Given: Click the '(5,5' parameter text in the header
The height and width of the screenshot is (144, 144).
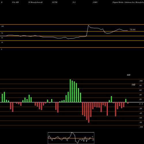Looking at the screenshot, I should 74,2.
